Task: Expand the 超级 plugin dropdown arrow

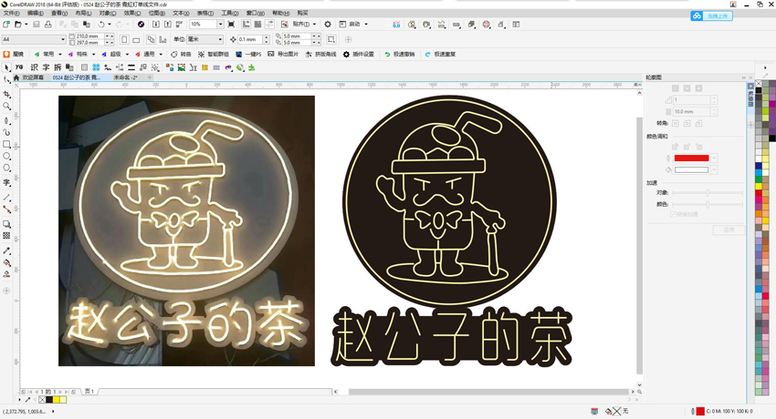Action: (127, 55)
